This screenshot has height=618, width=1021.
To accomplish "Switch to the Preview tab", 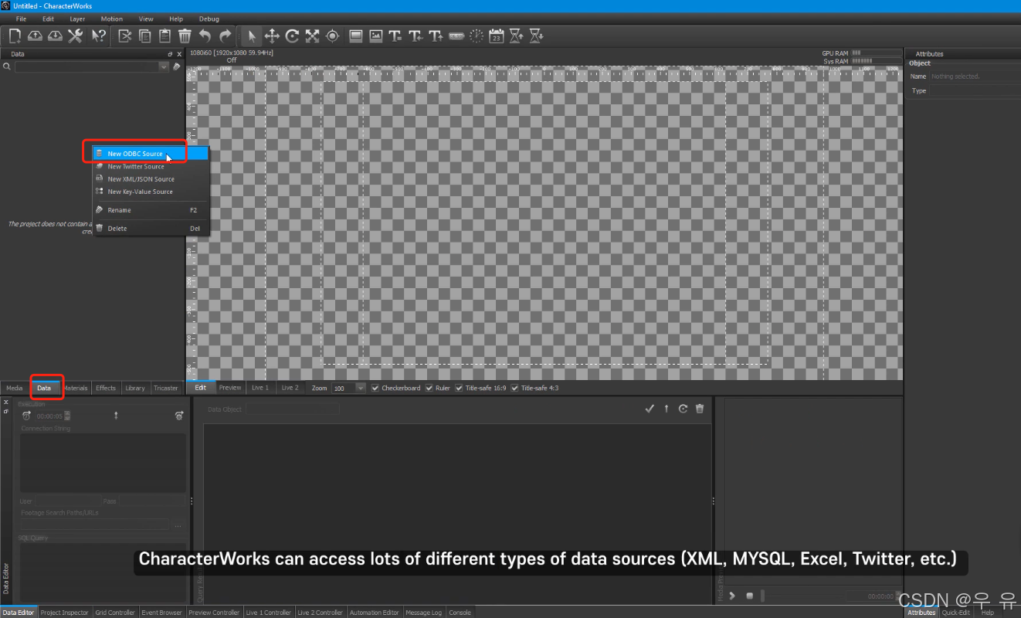I will (x=230, y=388).
